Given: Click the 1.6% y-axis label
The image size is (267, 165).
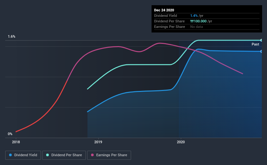Looking at the screenshot, I should coord(11,37).
